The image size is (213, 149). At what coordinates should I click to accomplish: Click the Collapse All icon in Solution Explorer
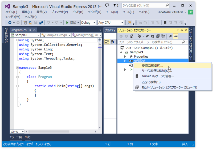point(158,36)
